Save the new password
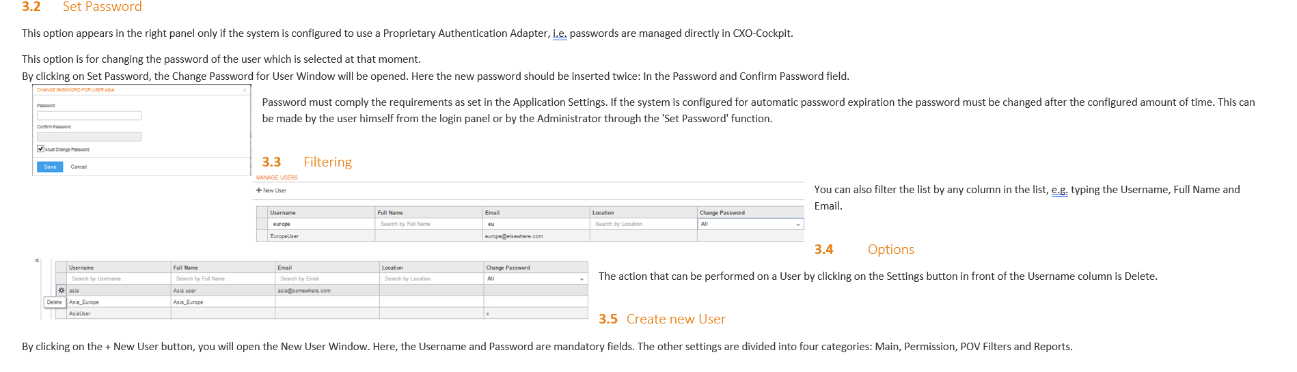Screen dimensions: 1297x372 (x=50, y=167)
